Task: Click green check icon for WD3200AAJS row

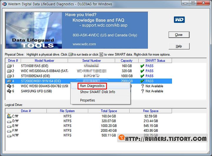Action: pyautogui.click(x=142, y=71)
